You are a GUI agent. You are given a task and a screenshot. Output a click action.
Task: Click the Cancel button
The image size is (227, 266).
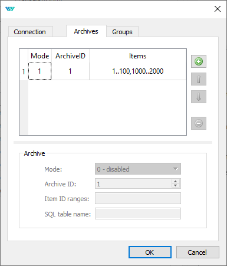click(198, 252)
